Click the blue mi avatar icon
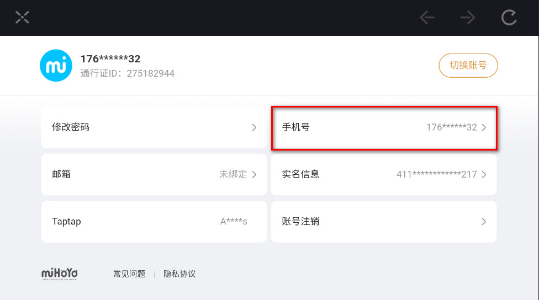Screen dimensions: 539x300 [56, 66]
